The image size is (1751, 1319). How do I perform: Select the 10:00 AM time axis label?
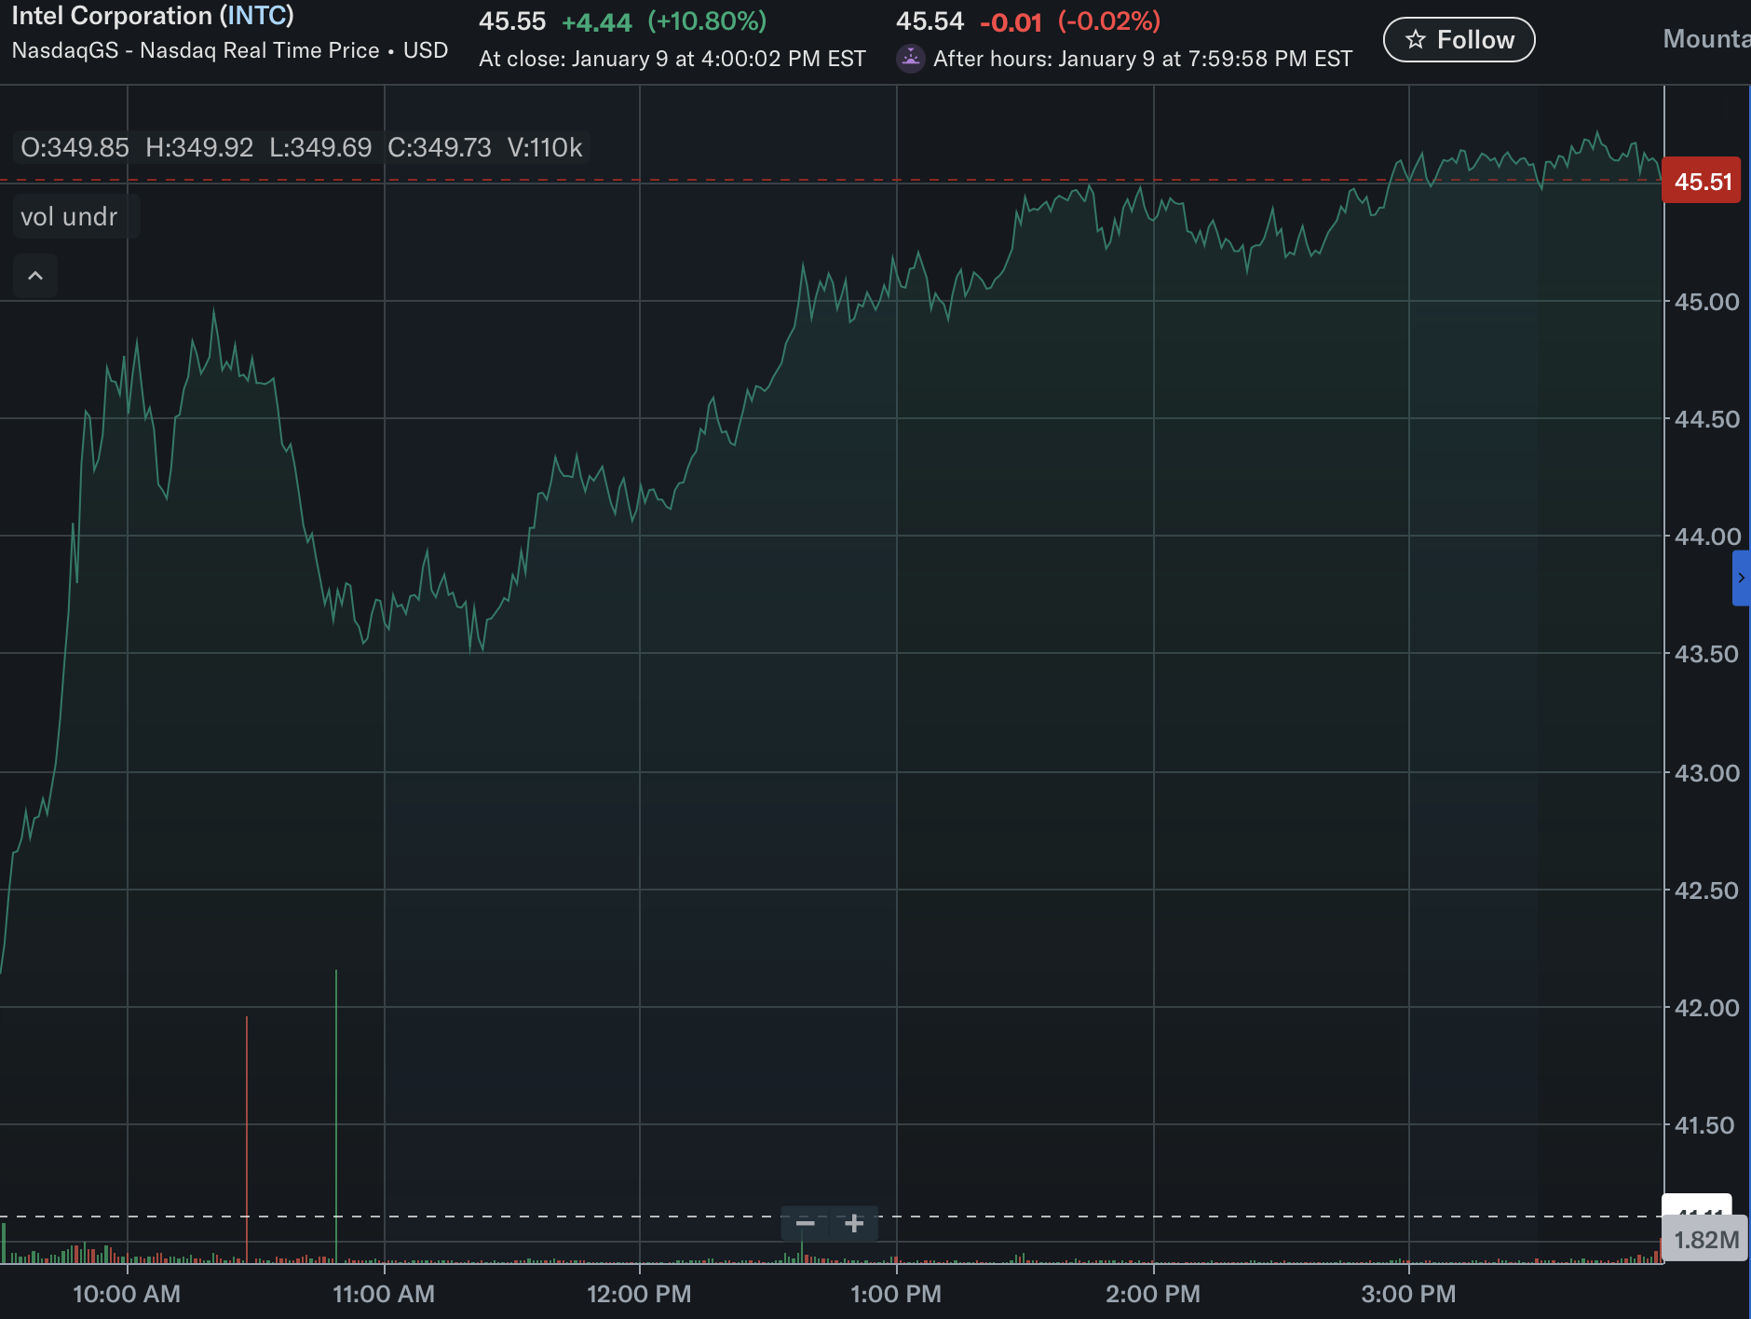[127, 1294]
